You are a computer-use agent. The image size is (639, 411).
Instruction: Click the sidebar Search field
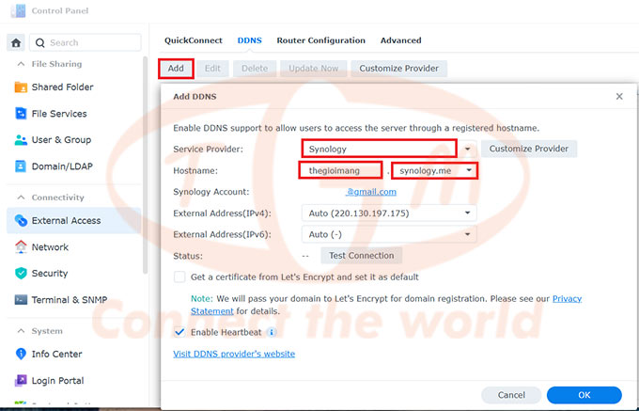(86, 43)
